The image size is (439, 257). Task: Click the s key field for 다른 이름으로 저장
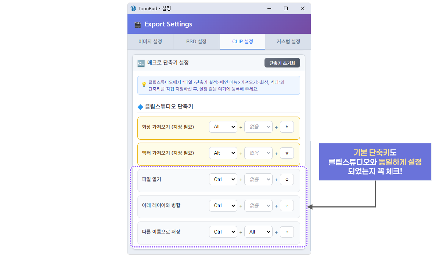pyautogui.click(x=287, y=231)
